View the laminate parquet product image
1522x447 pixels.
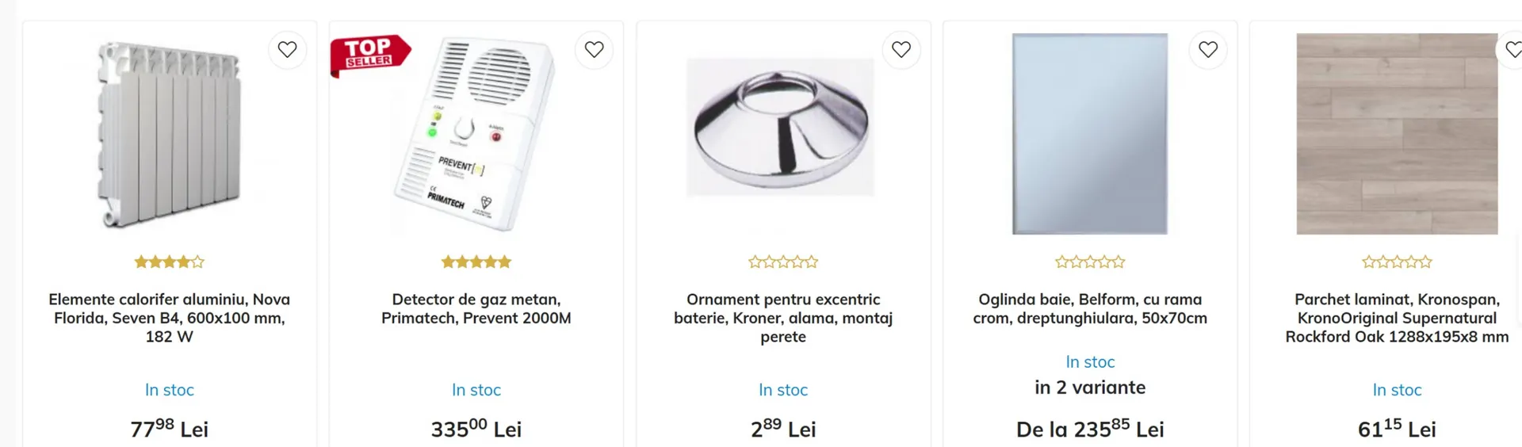1397,133
